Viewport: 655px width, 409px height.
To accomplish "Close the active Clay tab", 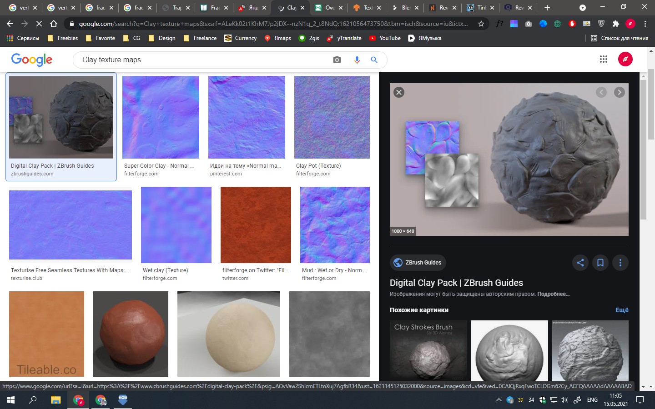I will 302,8.
